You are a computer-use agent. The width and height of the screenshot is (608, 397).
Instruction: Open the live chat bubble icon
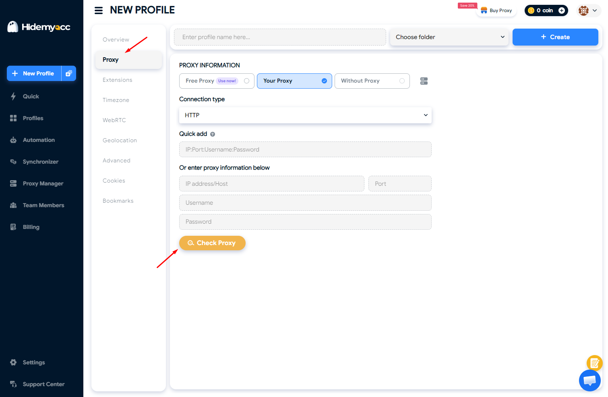point(589,380)
